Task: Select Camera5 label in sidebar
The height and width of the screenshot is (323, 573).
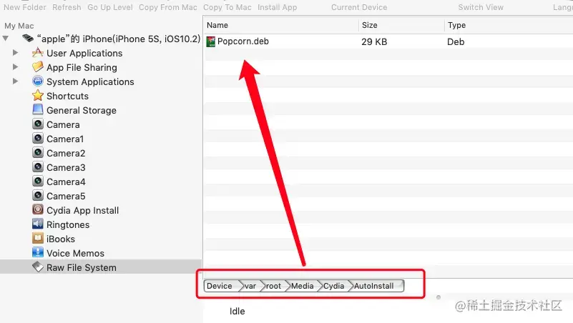Action: pyautogui.click(x=66, y=196)
